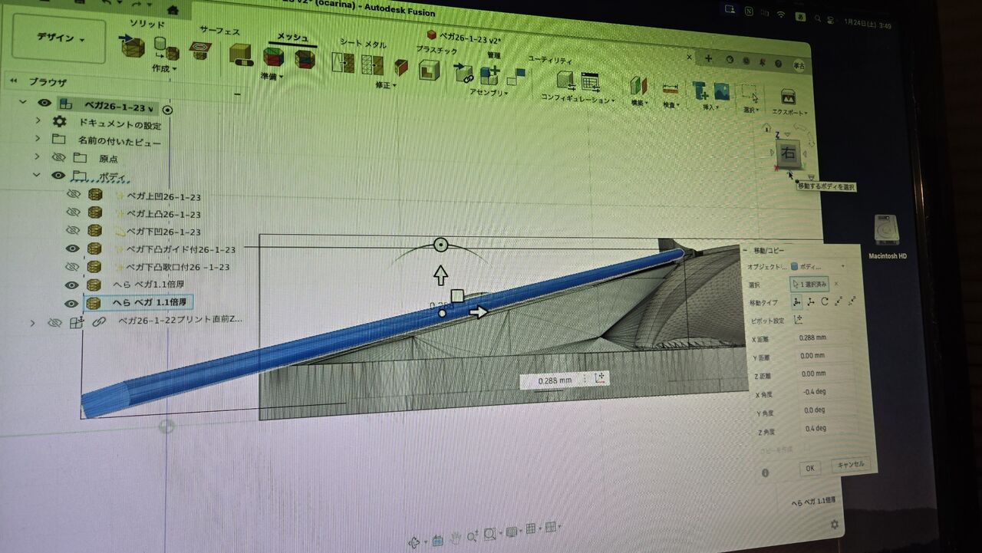Viewport: 982px width, 553px height.
Task: Click the 右 face on the view cube
Action: (788, 153)
